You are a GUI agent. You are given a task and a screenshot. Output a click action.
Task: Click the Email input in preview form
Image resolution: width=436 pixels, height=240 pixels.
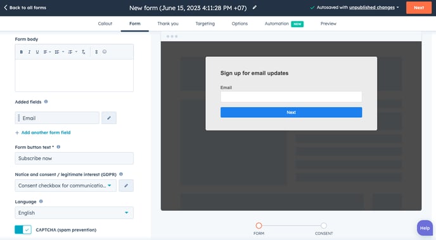(291, 97)
